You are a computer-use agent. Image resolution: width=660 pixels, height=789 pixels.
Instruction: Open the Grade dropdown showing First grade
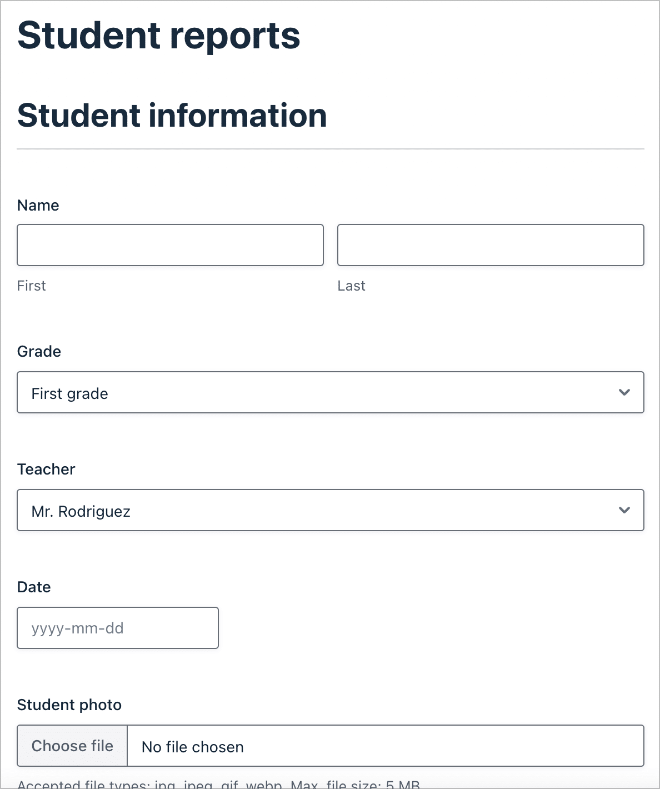(x=331, y=392)
